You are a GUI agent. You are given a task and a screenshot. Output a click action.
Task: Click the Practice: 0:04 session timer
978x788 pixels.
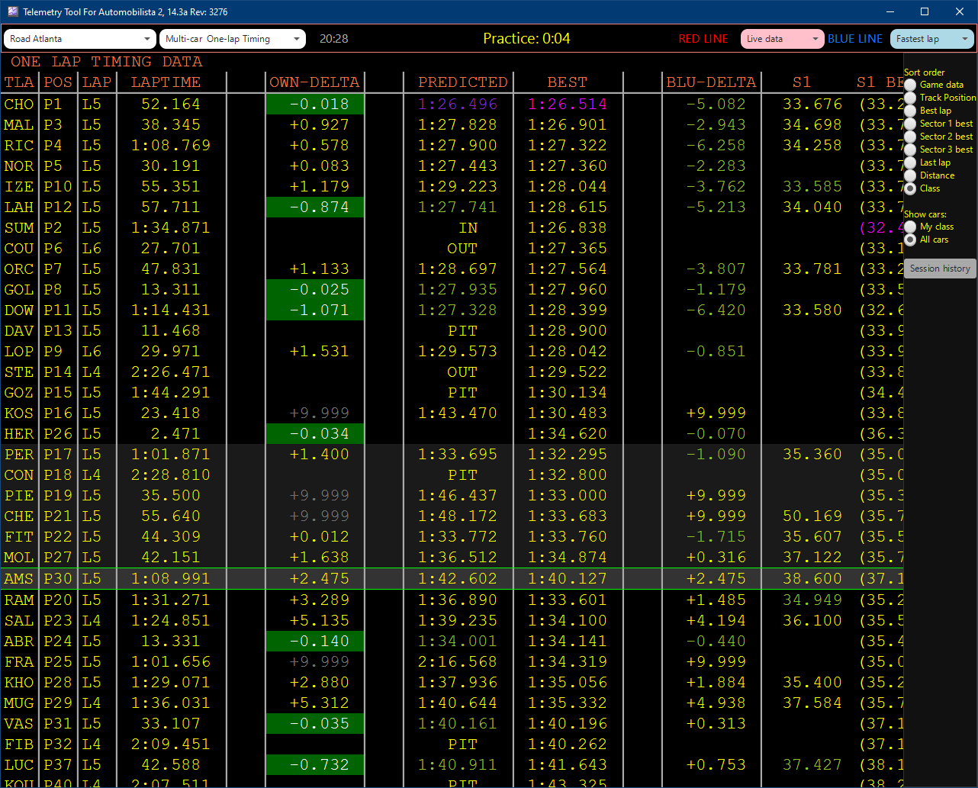point(526,39)
